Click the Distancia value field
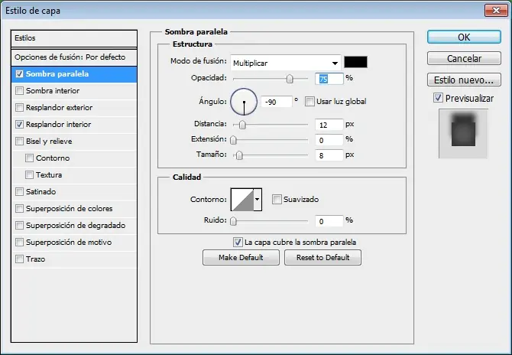 329,125
